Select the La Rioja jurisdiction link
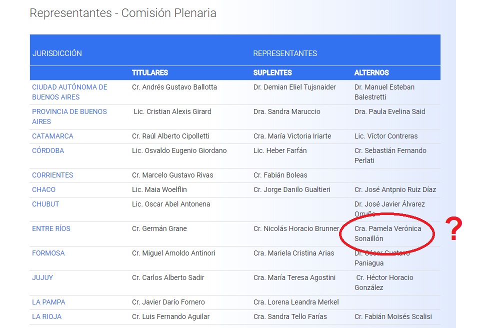The image size is (502, 328). pyautogui.click(x=47, y=316)
